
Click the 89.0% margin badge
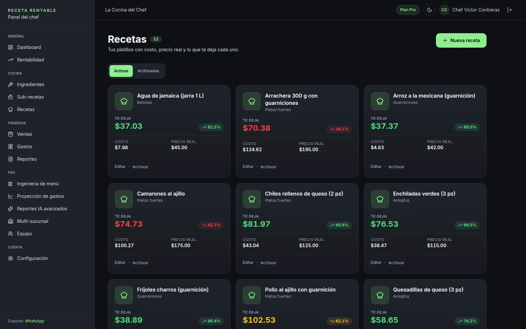(467, 127)
